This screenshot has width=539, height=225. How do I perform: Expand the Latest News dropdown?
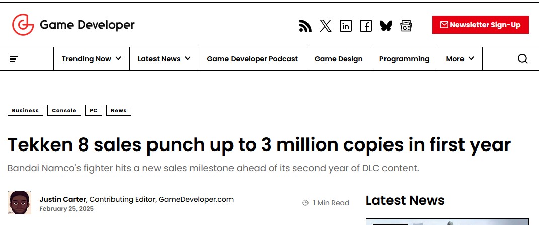(164, 59)
